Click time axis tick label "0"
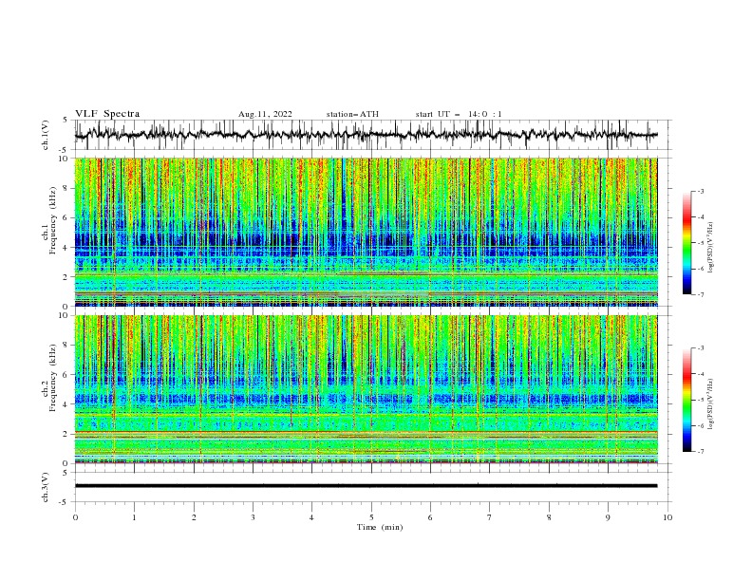The height and width of the screenshot is (581, 752). click(x=75, y=517)
